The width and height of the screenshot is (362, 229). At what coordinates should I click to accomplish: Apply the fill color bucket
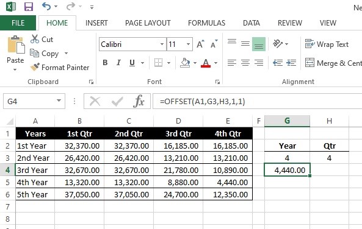point(185,63)
